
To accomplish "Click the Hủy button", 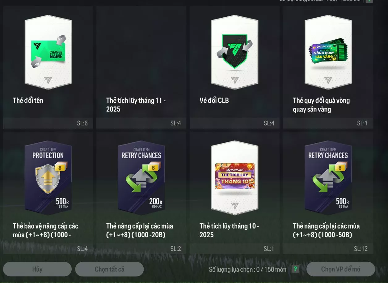I will pyautogui.click(x=37, y=269).
